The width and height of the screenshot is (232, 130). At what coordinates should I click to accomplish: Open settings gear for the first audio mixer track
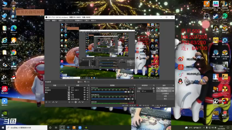click(133, 92)
